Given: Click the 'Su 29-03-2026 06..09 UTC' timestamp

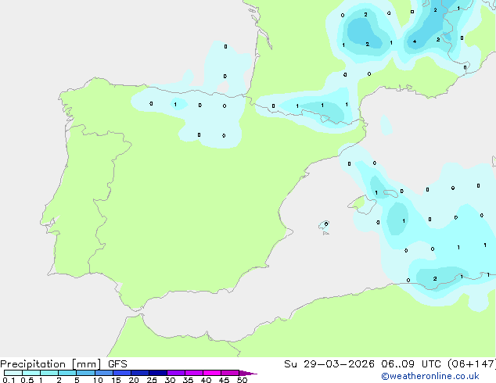Looking at the screenshot, I should (x=362, y=364).
